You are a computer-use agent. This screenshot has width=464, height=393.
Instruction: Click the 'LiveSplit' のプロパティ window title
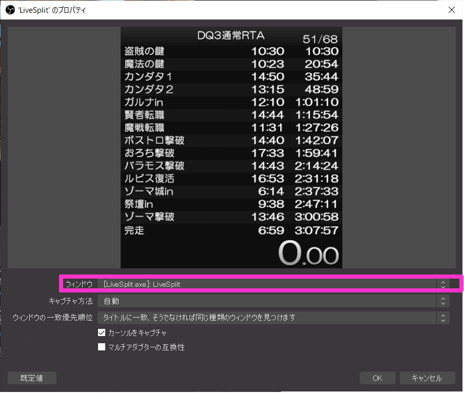(x=52, y=10)
